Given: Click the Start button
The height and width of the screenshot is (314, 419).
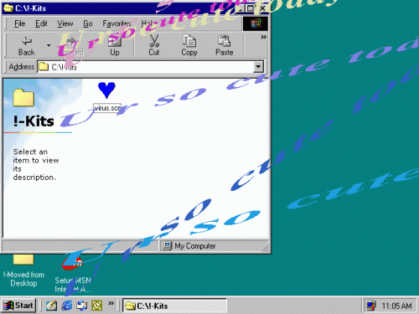Looking at the screenshot, I should (18, 306).
